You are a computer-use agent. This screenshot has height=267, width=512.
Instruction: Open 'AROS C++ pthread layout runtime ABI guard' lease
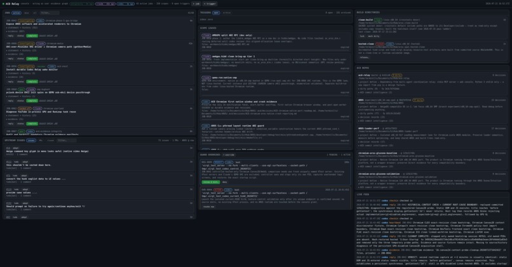pyautogui.click(x=238, y=126)
